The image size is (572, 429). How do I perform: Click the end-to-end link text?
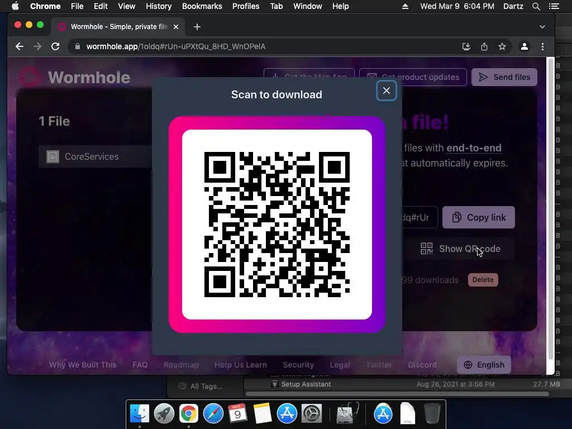tap(474, 147)
